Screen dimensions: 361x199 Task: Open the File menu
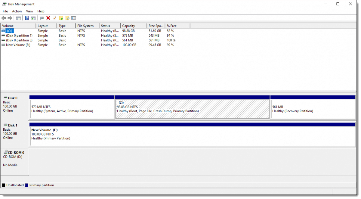[5, 11]
